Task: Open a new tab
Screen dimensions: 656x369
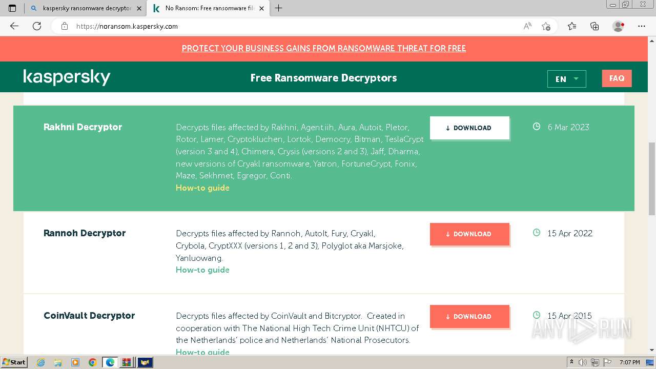Action: click(x=279, y=8)
